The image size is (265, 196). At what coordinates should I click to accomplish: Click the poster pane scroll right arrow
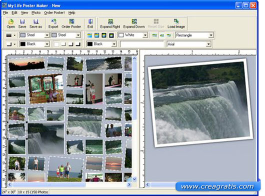(x=129, y=184)
